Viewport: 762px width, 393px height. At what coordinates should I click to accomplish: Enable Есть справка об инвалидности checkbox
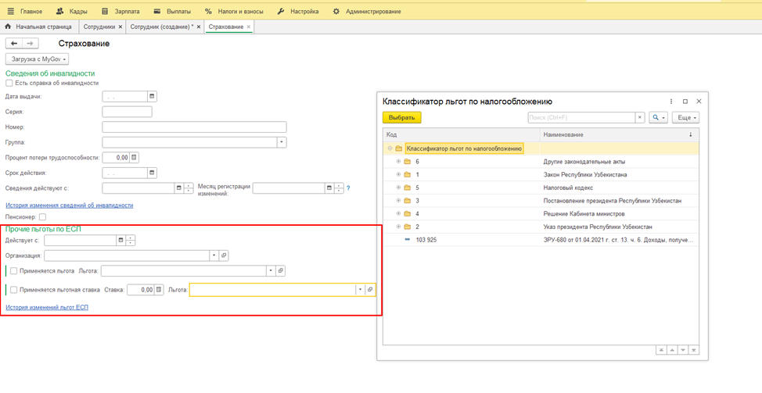[x=9, y=83]
